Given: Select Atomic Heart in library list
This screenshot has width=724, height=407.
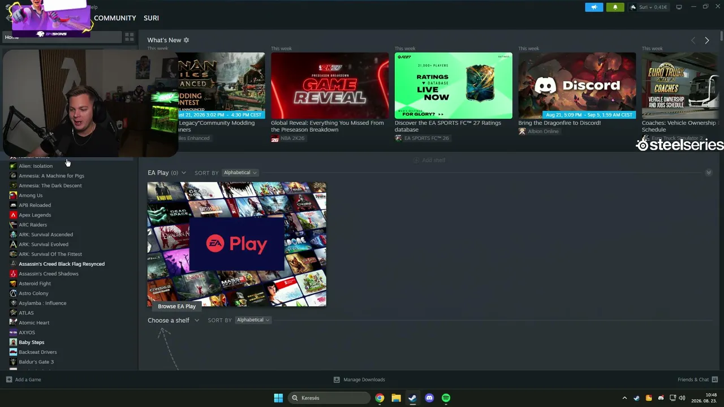Looking at the screenshot, I should 34,323.
